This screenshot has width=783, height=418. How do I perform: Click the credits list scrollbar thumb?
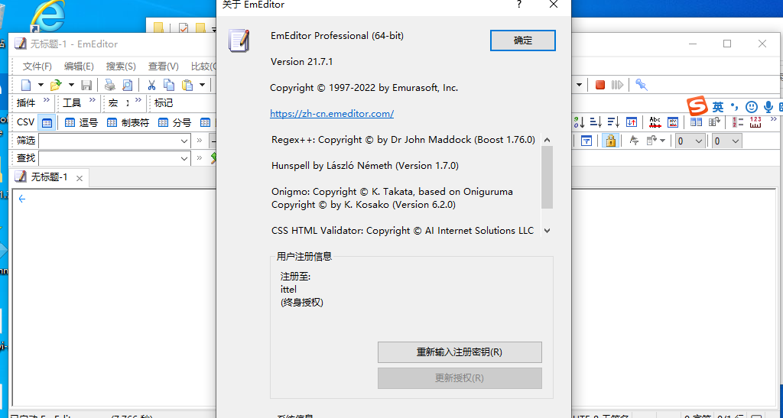point(547,177)
